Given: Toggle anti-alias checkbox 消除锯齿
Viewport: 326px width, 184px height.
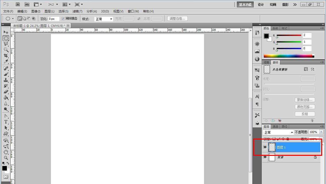Looking at the screenshot, I should pos(63,19).
